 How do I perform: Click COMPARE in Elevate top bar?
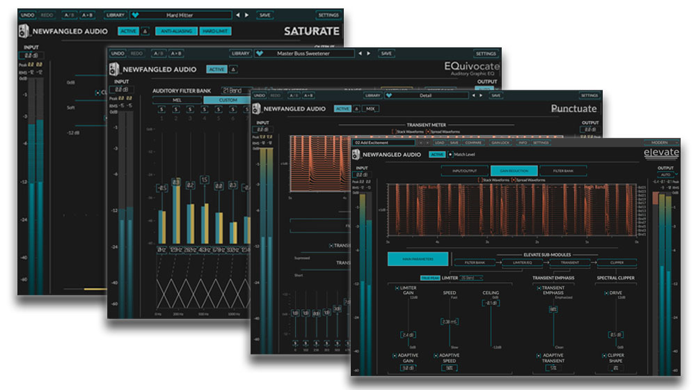(473, 143)
